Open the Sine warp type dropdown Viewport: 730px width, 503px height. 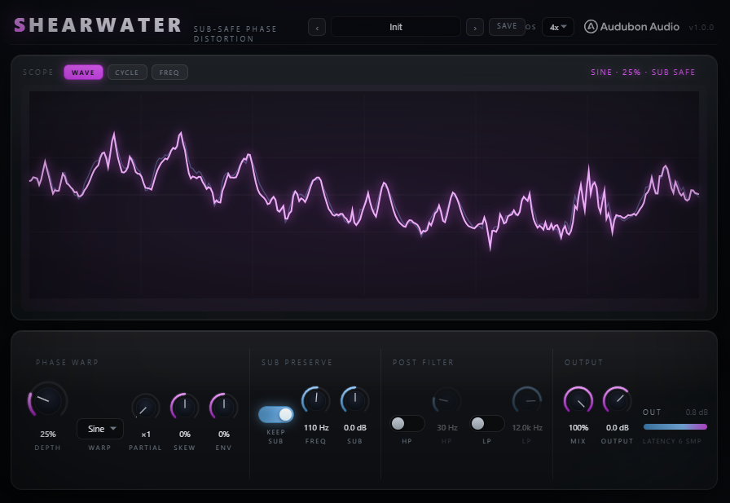[x=100, y=429]
